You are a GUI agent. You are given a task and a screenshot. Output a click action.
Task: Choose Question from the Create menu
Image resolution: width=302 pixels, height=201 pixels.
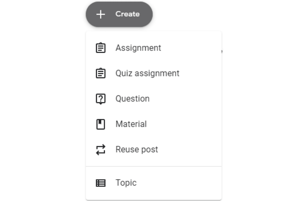click(x=132, y=98)
